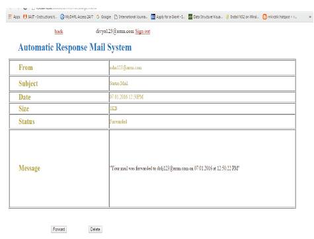Click the Forwarded status value
The image size is (314, 239).
(x=118, y=121)
